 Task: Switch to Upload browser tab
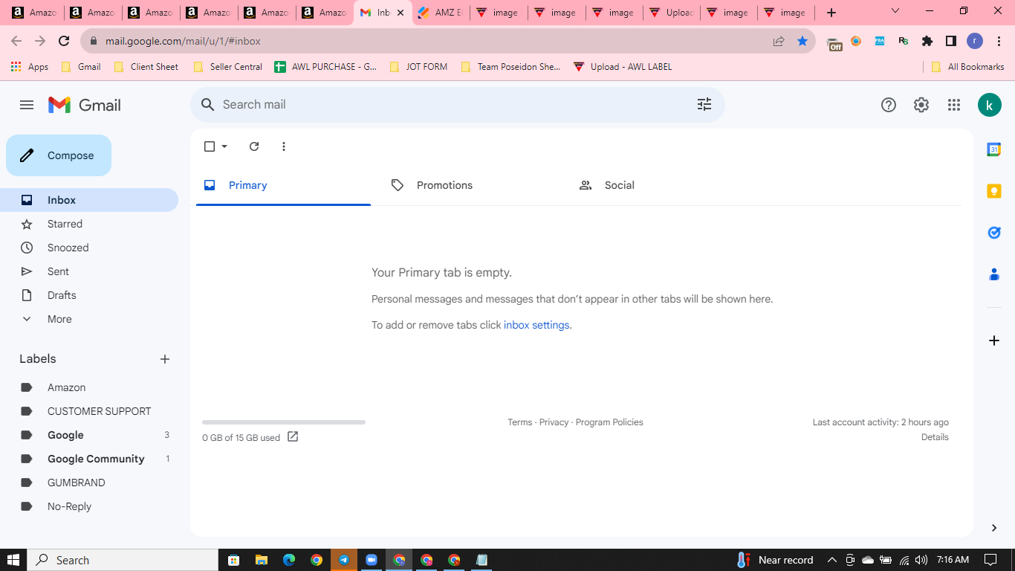[672, 13]
